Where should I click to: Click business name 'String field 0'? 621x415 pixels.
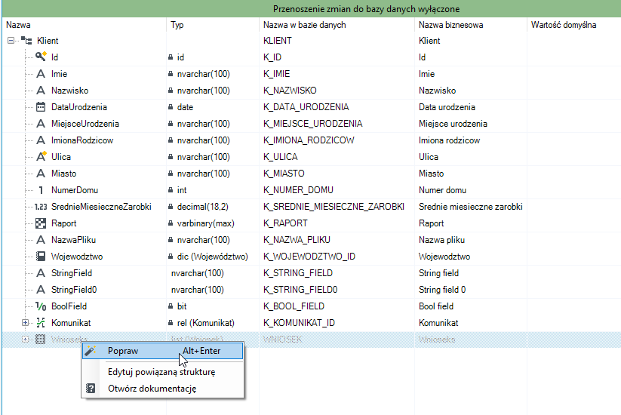click(x=442, y=290)
